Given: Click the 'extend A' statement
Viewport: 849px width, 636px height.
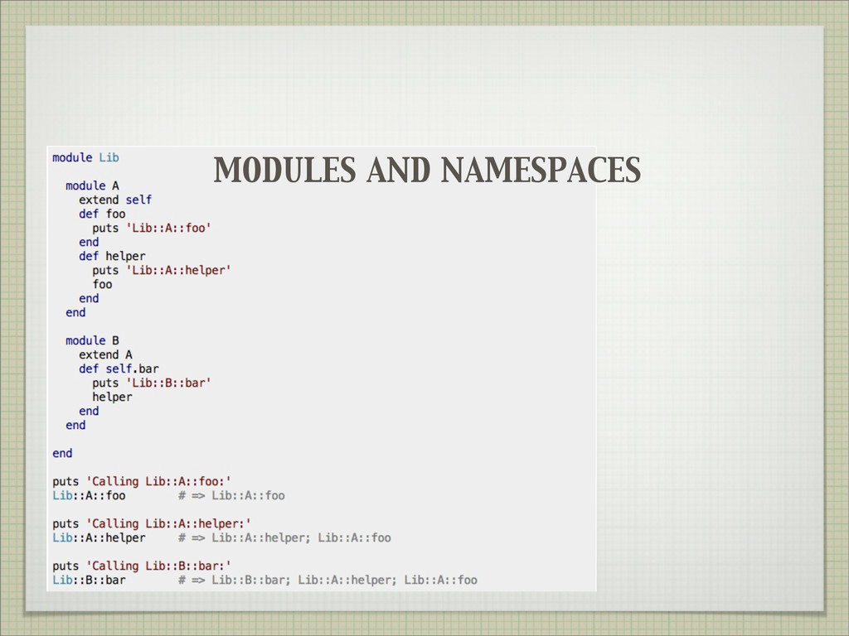Looking at the screenshot, I should pyautogui.click(x=105, y=354).
